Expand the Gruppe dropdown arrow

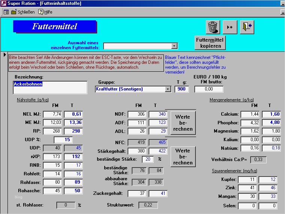[168, 89]
